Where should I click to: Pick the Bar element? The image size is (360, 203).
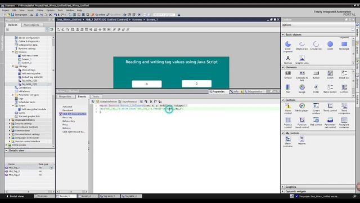[287, 89]
